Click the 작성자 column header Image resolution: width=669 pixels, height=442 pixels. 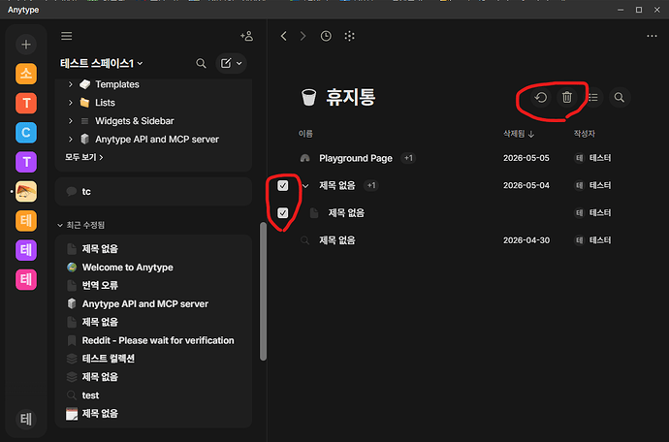pos(584,134)
